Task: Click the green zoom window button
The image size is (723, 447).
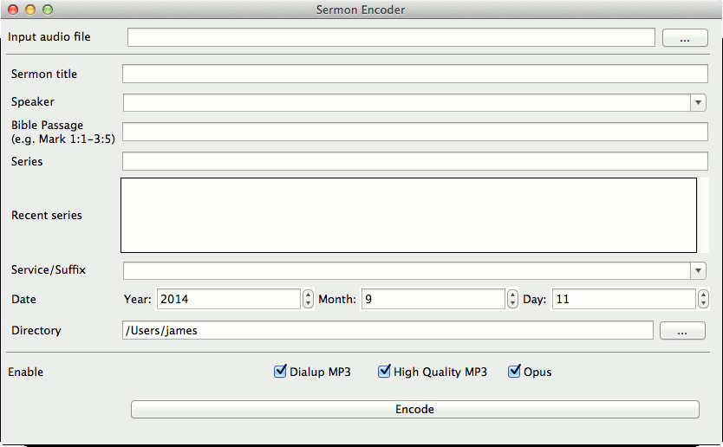Action: click(x=48, y=10)
